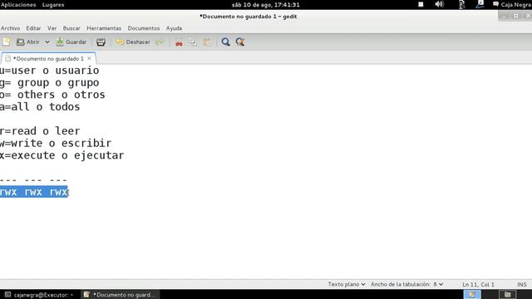Image resolution: width=532 pixels, height=299 pixels.
Task: Click the line 'r=read o leer'
Action: click(40, 131)
